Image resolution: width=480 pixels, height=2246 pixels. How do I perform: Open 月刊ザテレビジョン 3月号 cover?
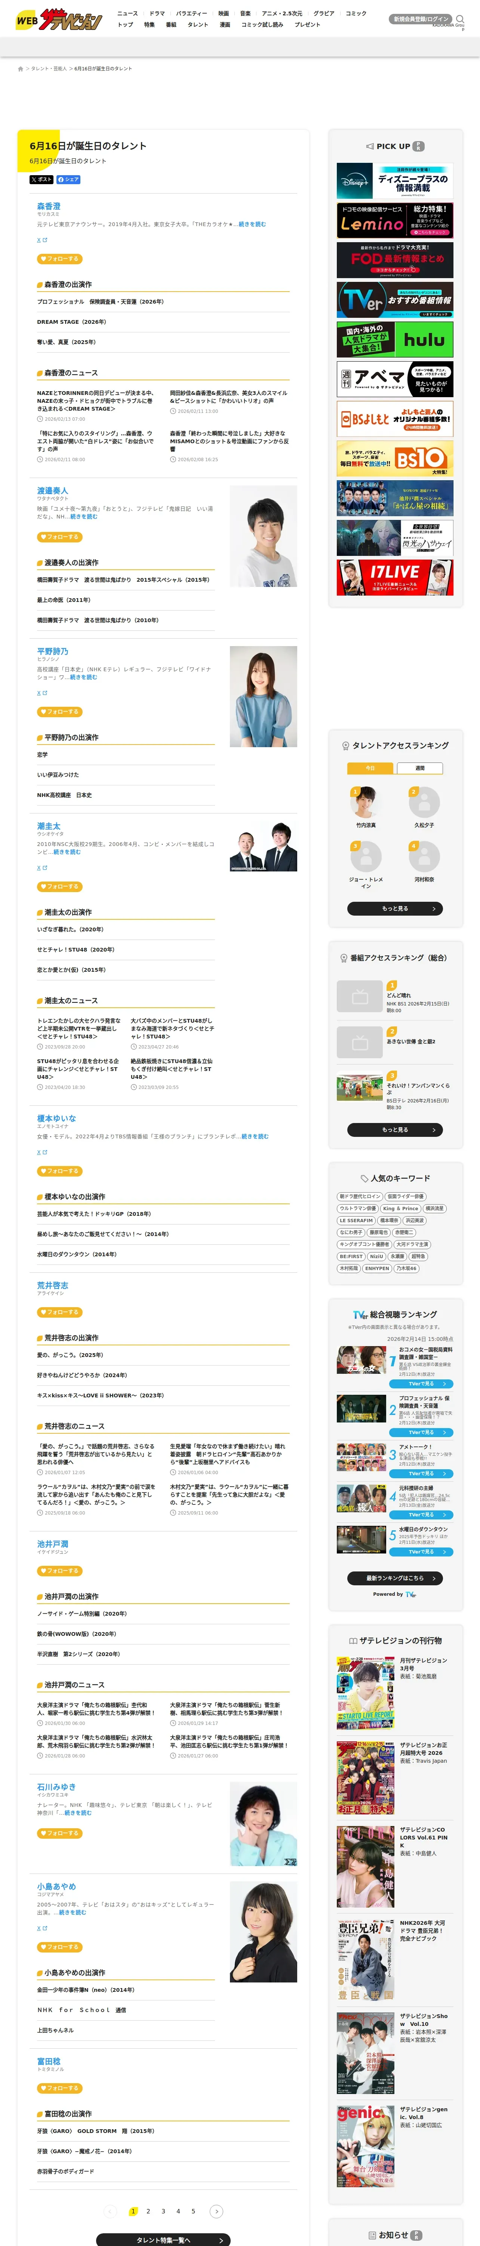tap(366, 1692)
